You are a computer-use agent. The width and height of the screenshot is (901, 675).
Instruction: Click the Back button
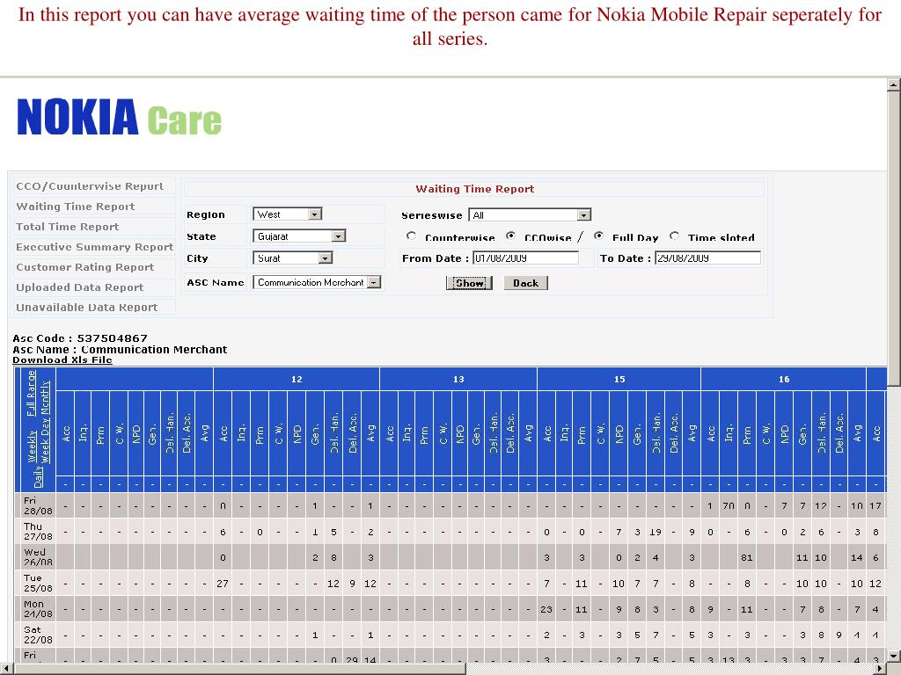(x=526, y=283)
